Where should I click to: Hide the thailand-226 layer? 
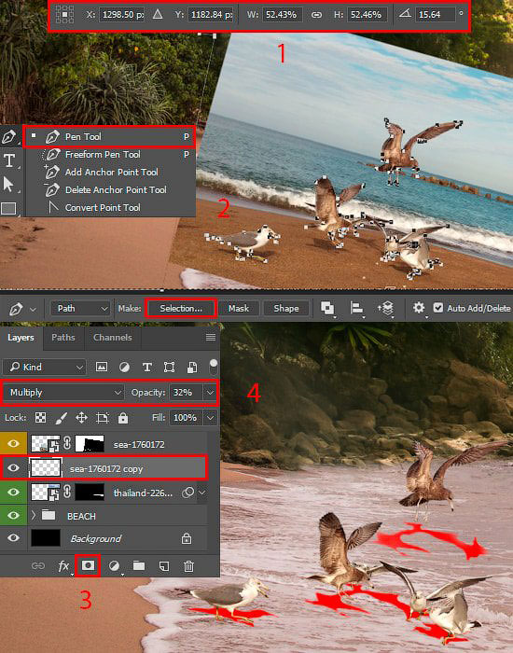point(13,493)
